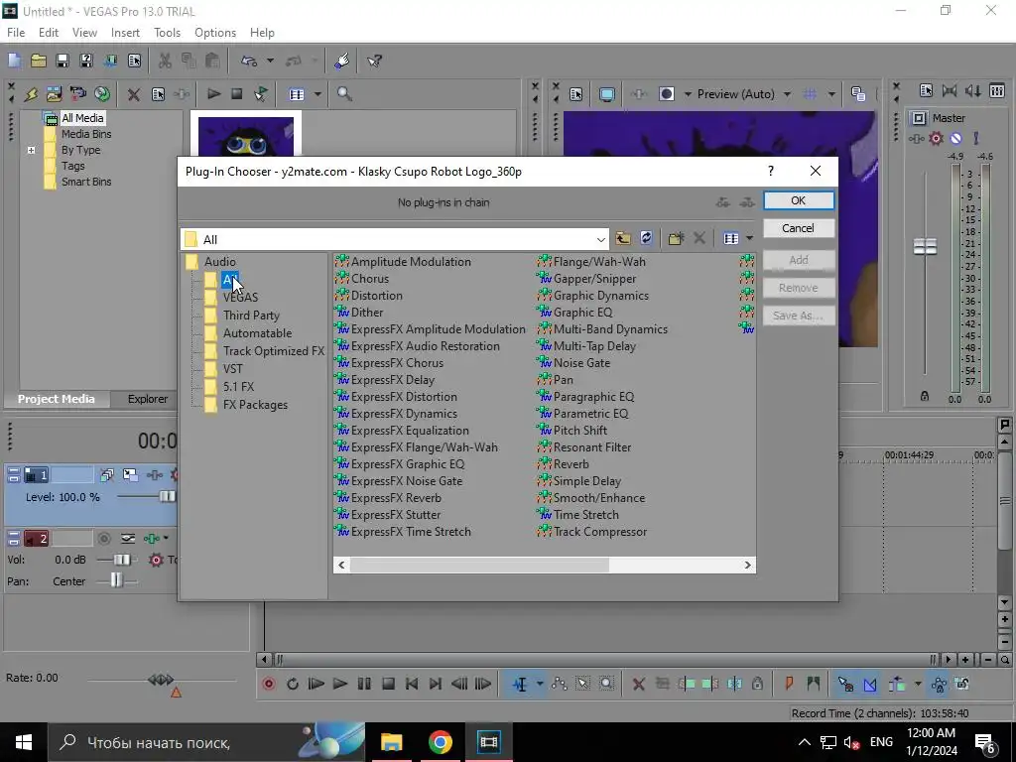Click the Undo arrow icon

249,61
